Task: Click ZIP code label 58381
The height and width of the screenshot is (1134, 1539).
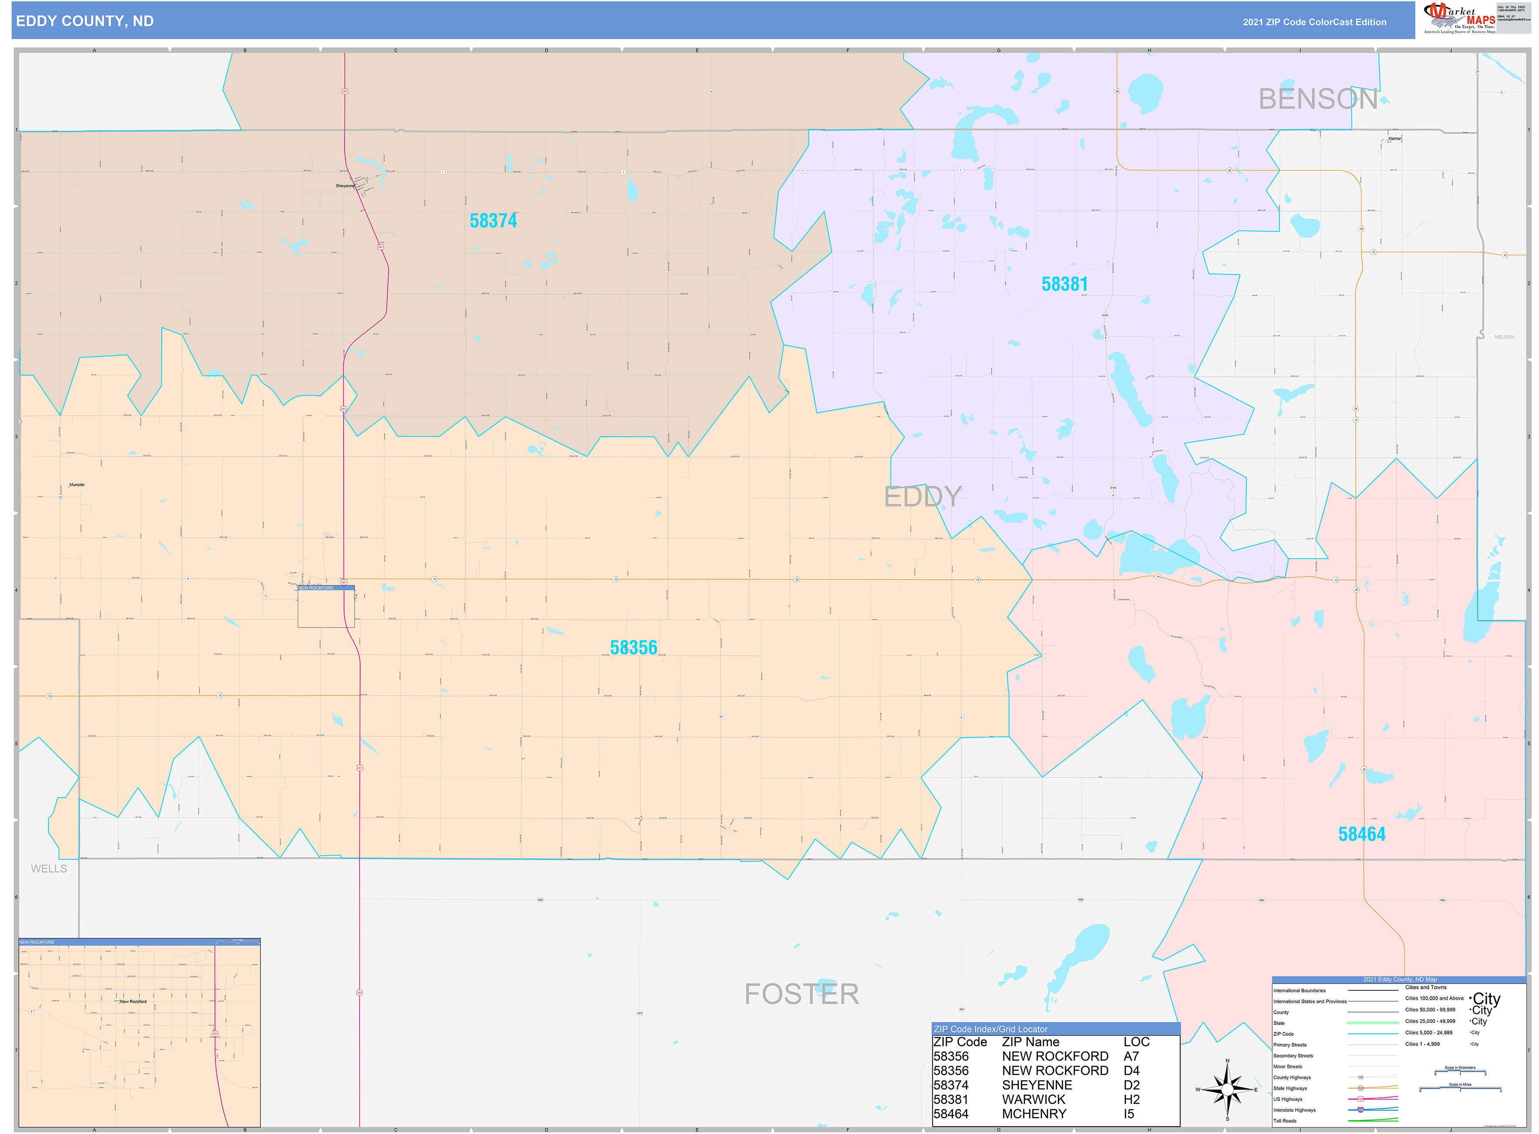Action: tap(1064, 283)
